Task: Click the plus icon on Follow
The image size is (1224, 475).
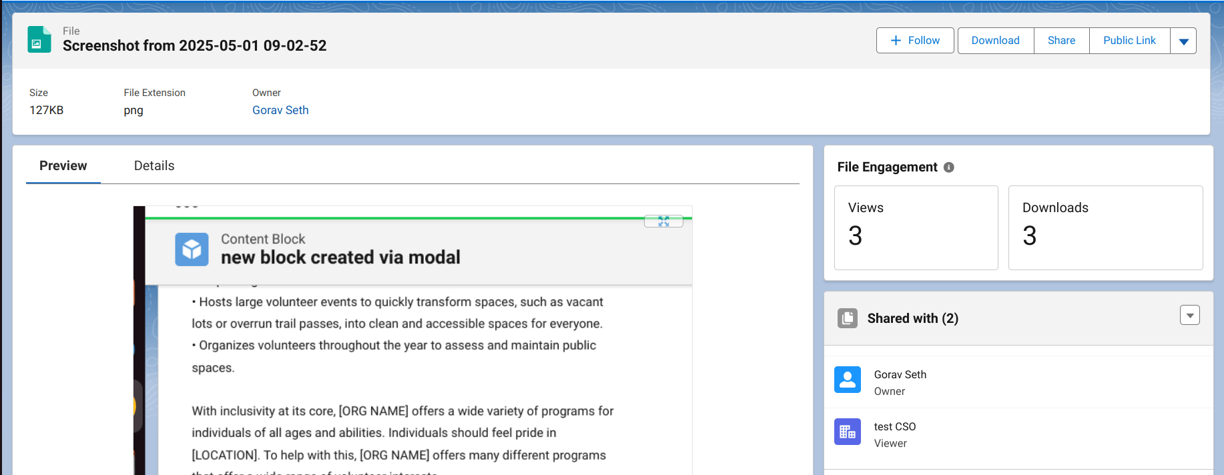Action: 896,41
